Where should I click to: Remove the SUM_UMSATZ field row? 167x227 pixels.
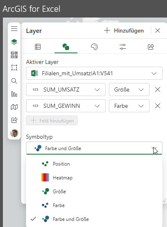(x=158, y=89)
